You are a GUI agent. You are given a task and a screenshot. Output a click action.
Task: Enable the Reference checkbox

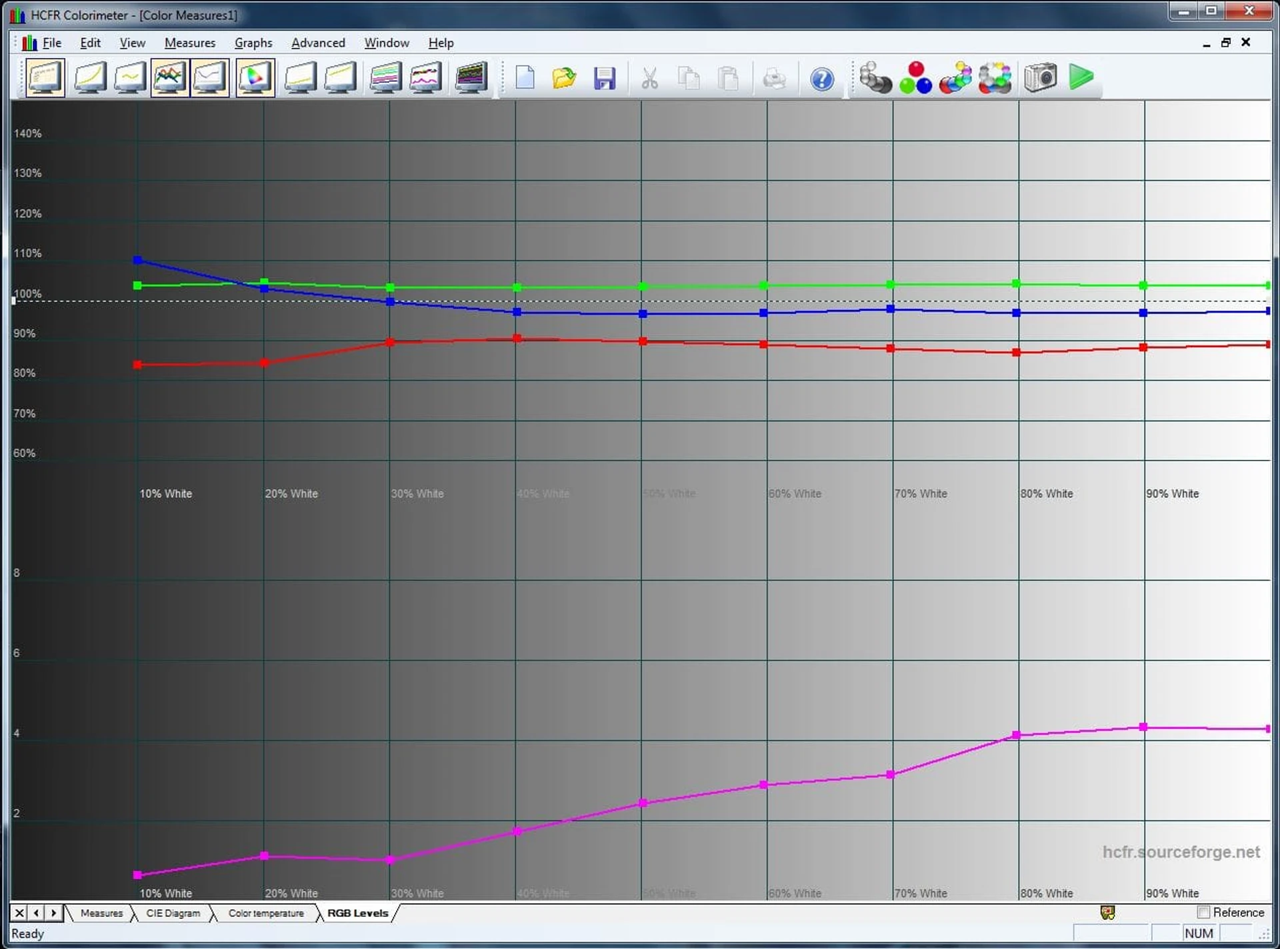coord(1203,912)
